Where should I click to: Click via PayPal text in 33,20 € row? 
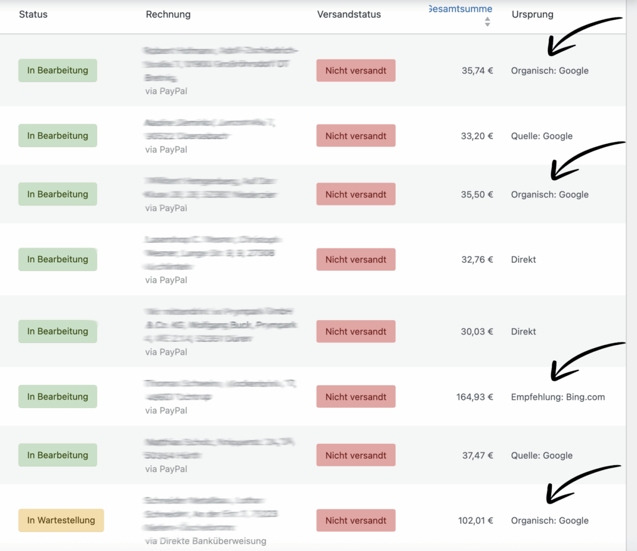[166, 149]
